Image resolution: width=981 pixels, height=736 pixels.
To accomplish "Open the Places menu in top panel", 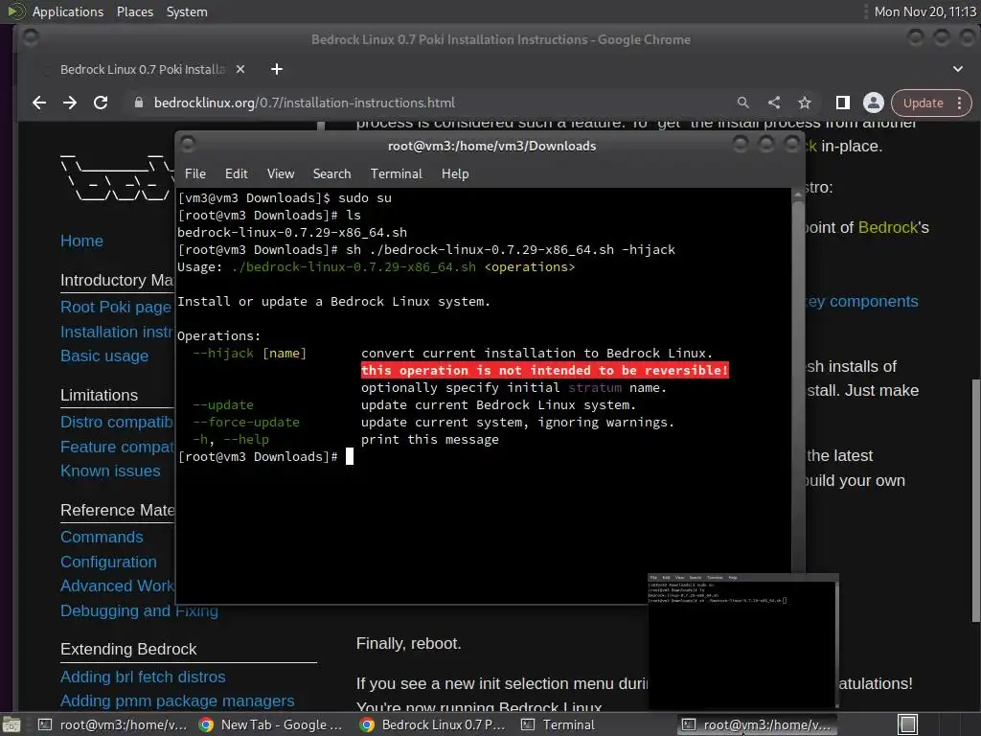I will tap(135, 11).
